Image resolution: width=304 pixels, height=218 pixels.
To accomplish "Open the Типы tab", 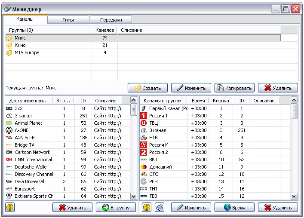I will pyautogui.click(x=68, y=20).
